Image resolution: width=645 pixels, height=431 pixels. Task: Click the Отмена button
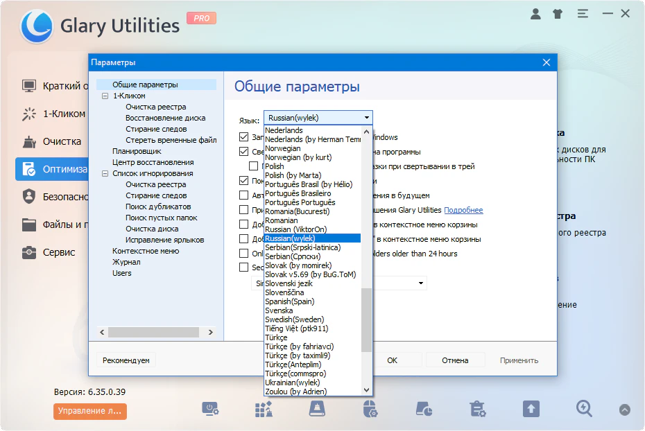click(455, 360)
